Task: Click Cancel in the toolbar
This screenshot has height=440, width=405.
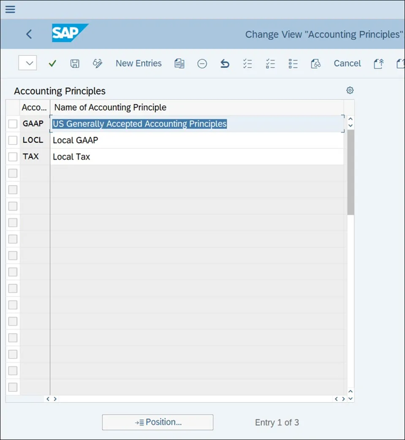Action: [x=347, y=63]
